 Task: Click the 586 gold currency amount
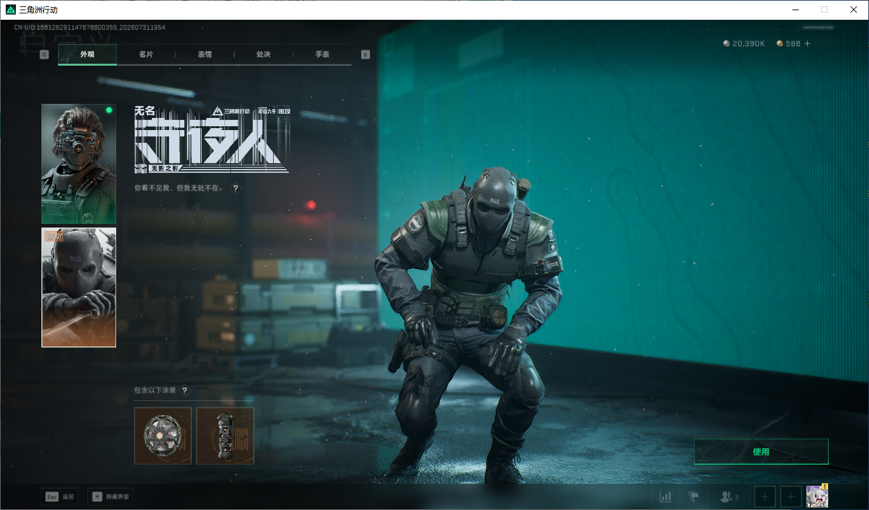(x=789, y=44)
